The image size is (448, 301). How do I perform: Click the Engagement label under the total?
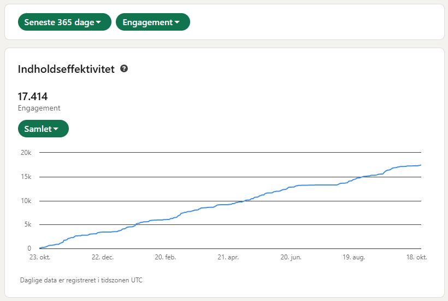(x=39, y=108)
